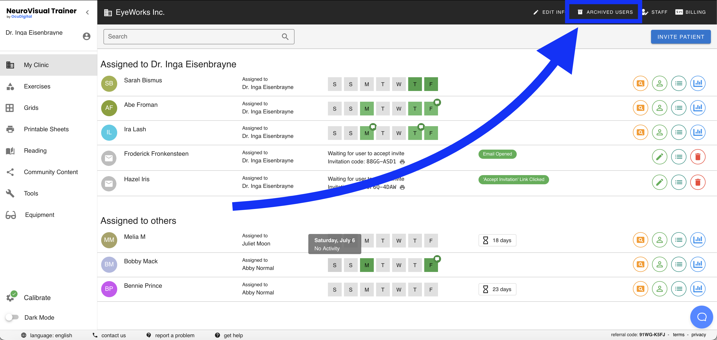Open EDIT INFO for the clinic

point(549,12)
